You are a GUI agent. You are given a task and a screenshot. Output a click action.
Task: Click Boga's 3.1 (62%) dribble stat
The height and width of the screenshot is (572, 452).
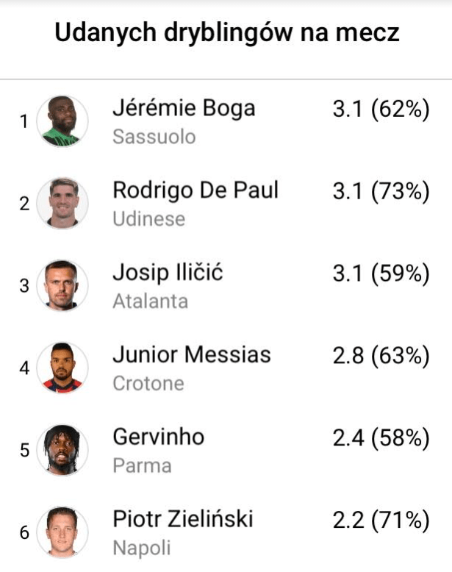pyautogui.click(x=381, y=110)
